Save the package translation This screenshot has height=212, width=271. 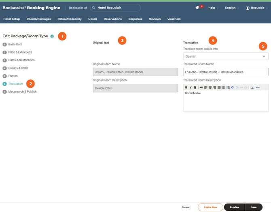click(254, 207)
